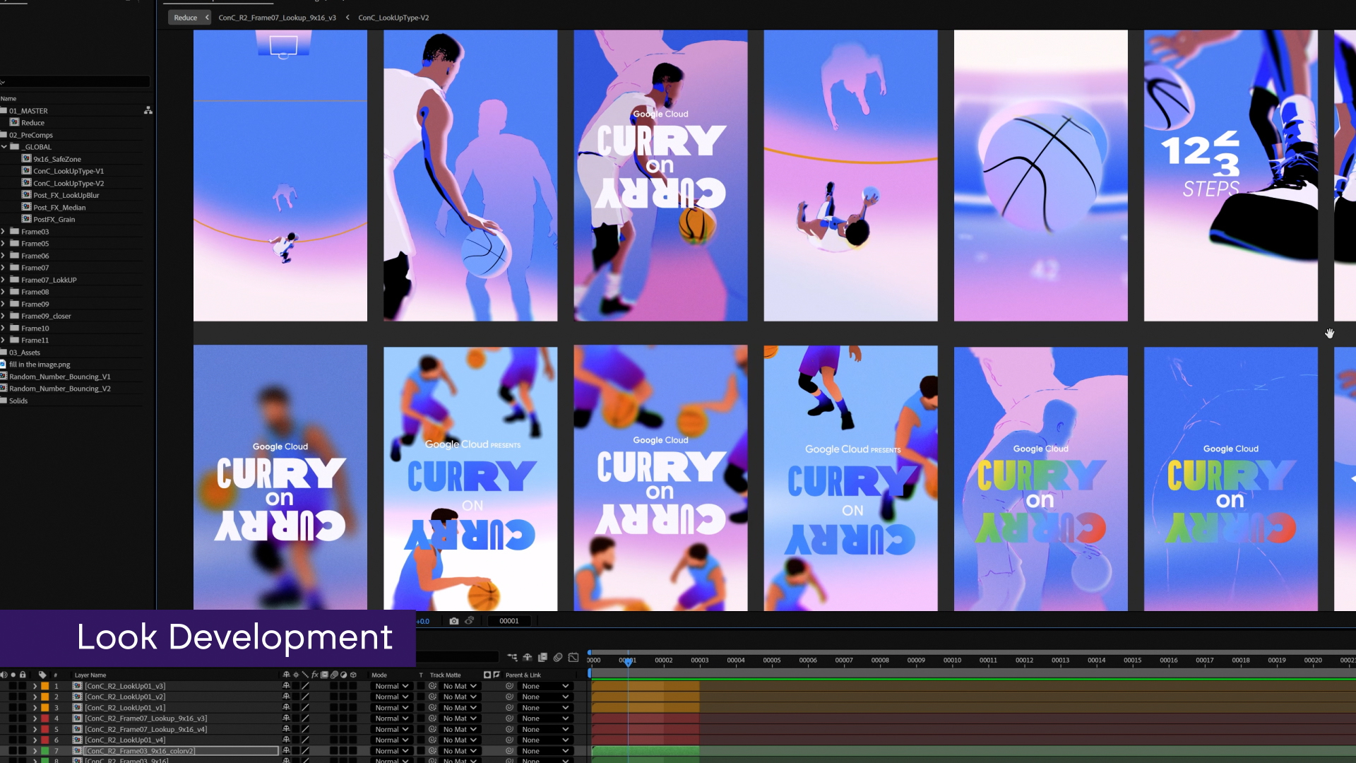Click the Show Snapshot icon beside camera
The image size is (1356, 763).
[469, 621]
